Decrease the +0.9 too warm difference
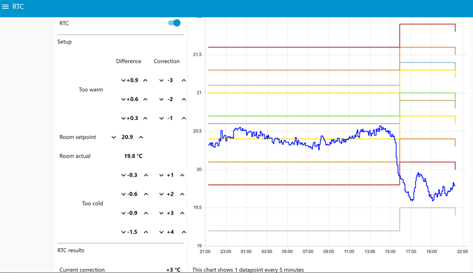The width and height of the screenshot is (473, 273). tap(123, 80)
